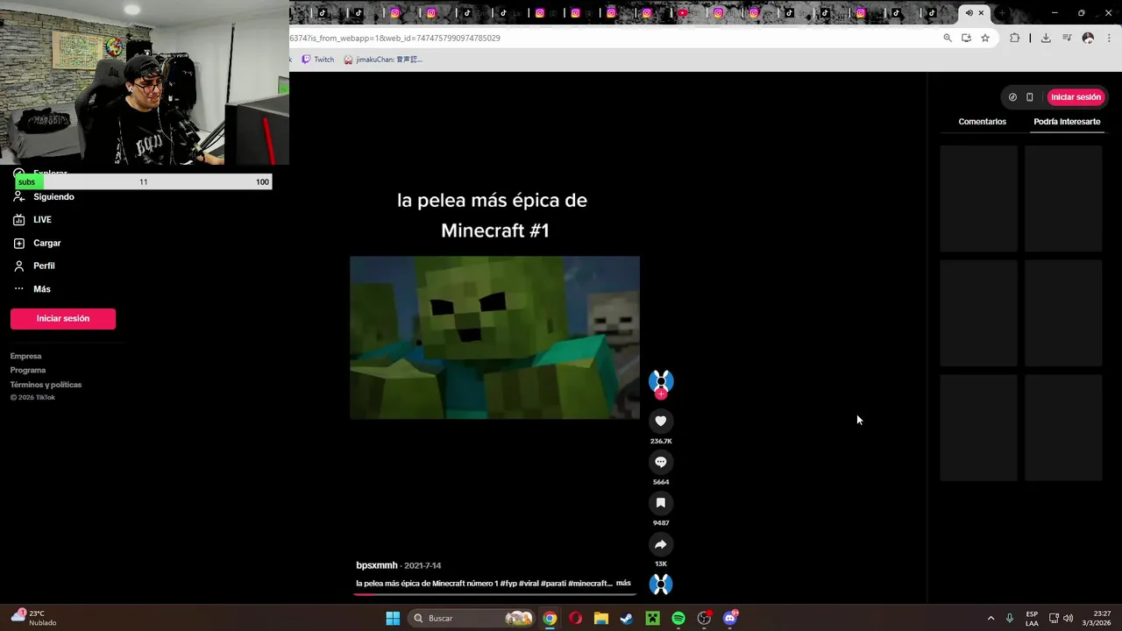Open the LIVE sidebar item
The image size is (1122, 631).
coord(42,219)
